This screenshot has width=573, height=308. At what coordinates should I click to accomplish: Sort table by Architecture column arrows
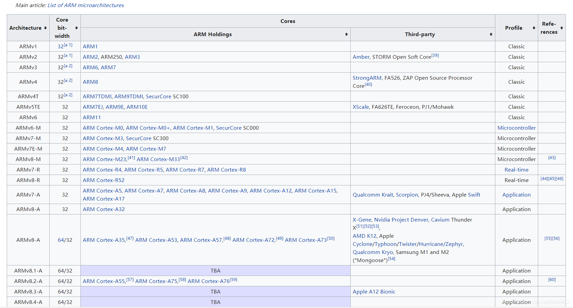point(45,28)
